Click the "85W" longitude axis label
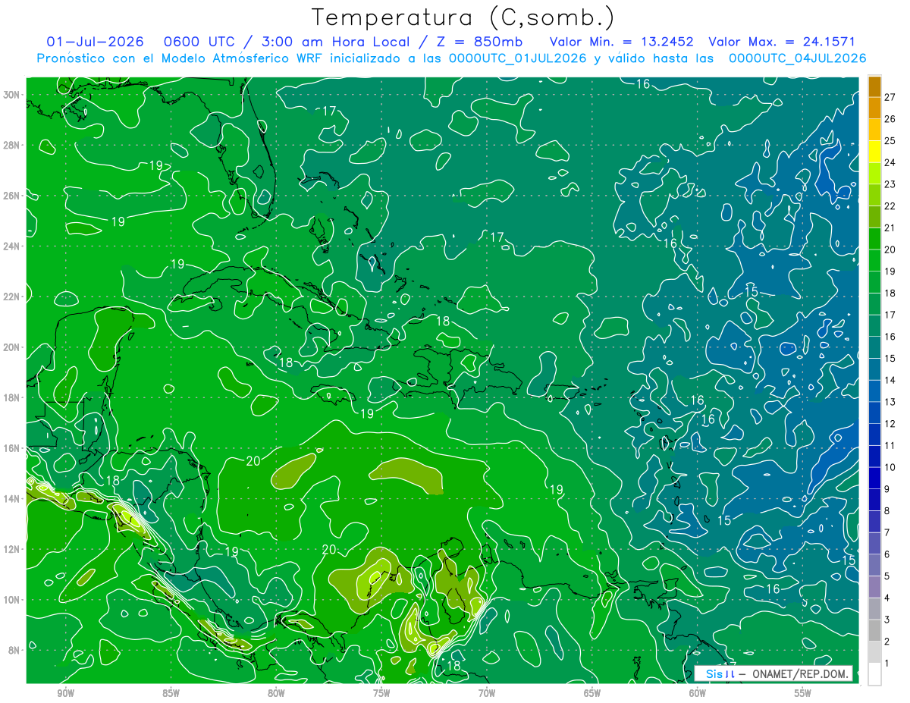Screen dimensions: 910x703 tap(171, 693)
